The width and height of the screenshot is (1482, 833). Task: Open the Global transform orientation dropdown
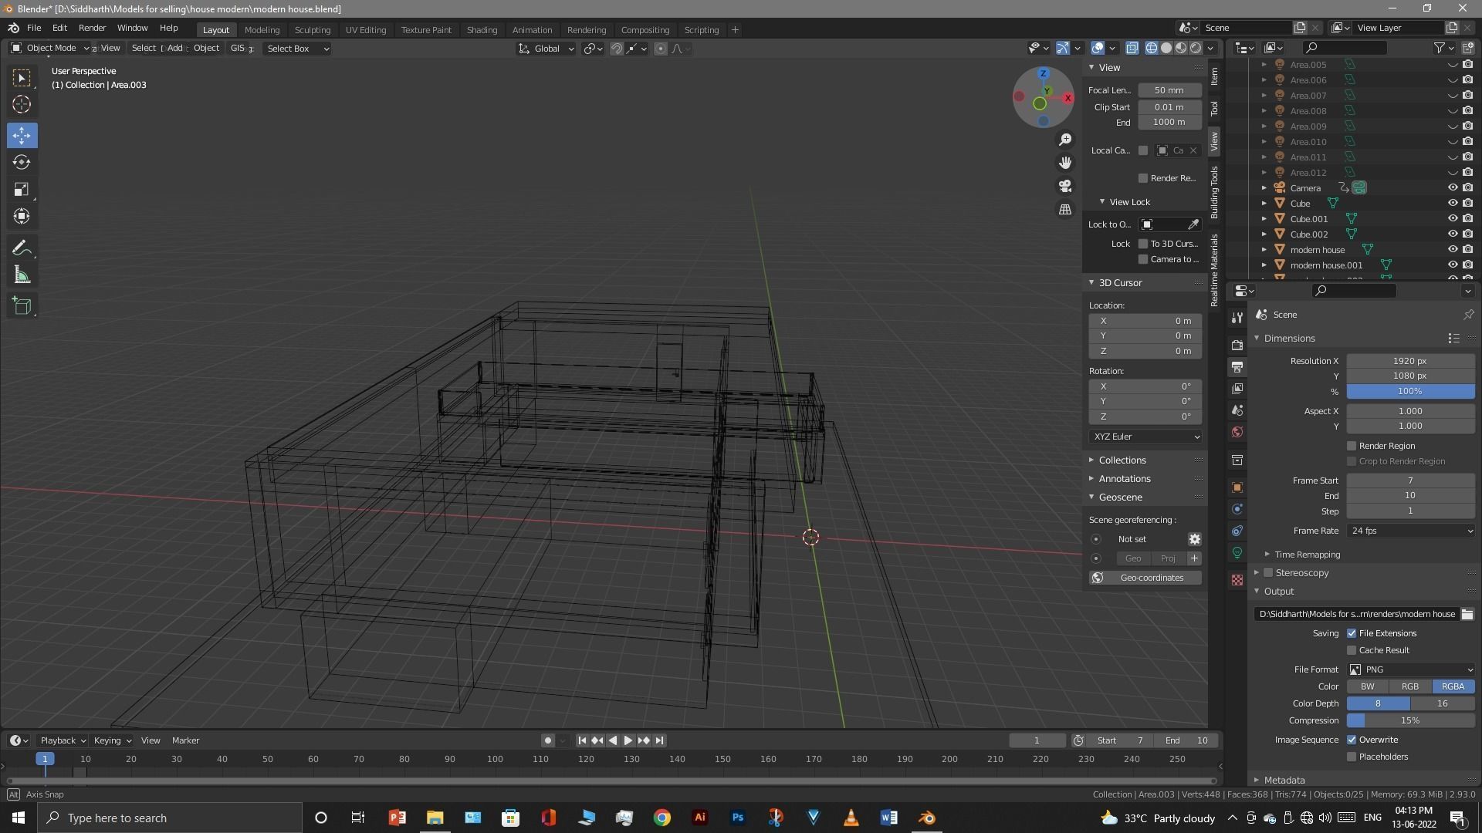pyautogui.click(x=546, y=49)
